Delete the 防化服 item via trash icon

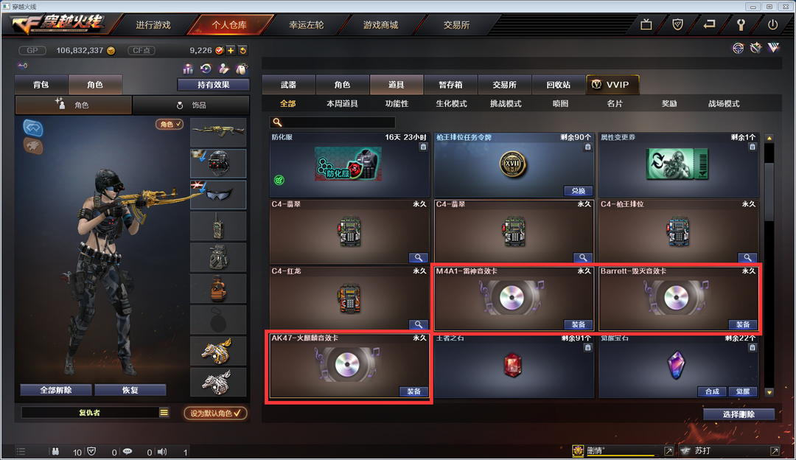tap(423, 147)
